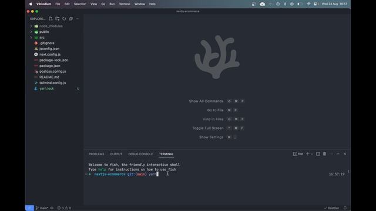Open errors and warnings count in status bar
Image resolution: width=376 pixels, height=211 pixels.
point(64,208)
